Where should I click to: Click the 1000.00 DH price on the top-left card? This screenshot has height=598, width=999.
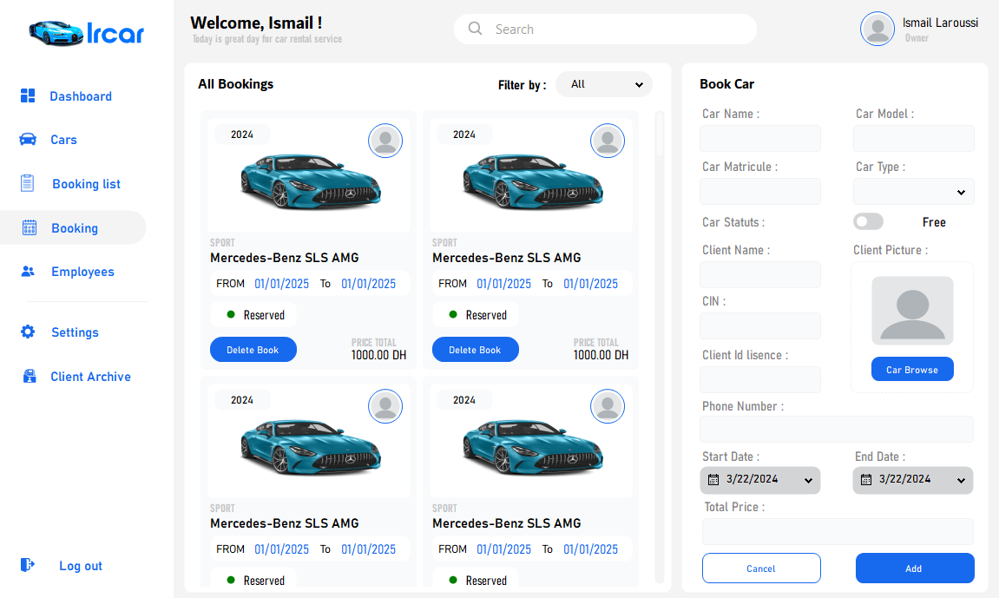378,355
